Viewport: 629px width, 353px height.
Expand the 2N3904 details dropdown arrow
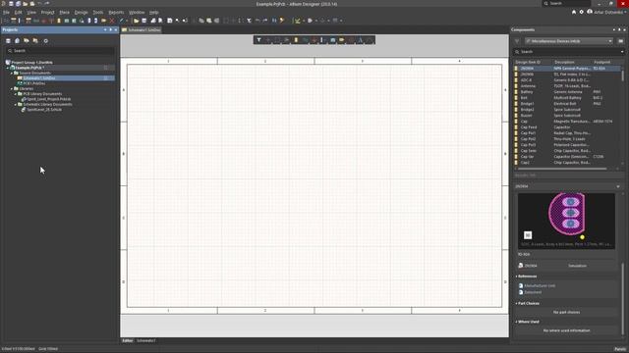tap(618, 186)
